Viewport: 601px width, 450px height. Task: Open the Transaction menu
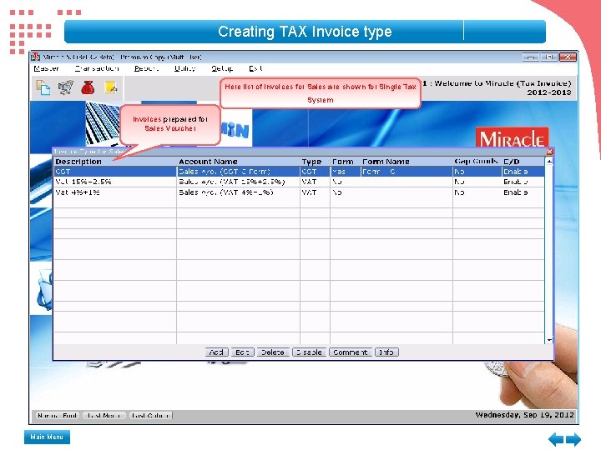click(x=97, y=68)
